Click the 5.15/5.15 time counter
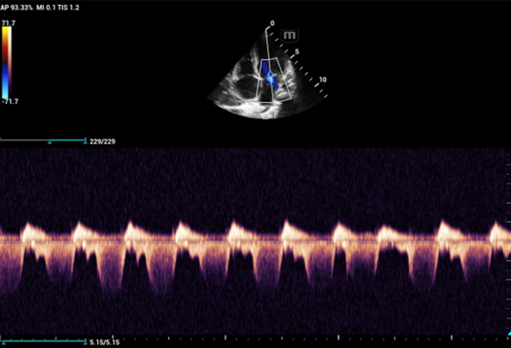This screenshot has width=511, height=348. [104, 342]
